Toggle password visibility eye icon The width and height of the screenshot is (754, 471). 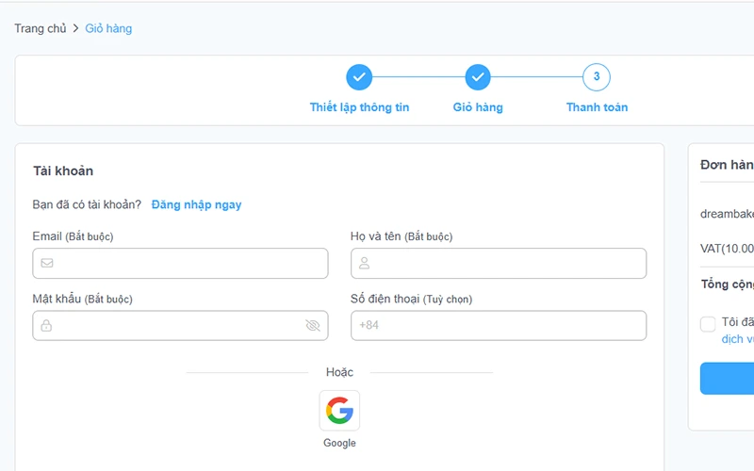313,325
